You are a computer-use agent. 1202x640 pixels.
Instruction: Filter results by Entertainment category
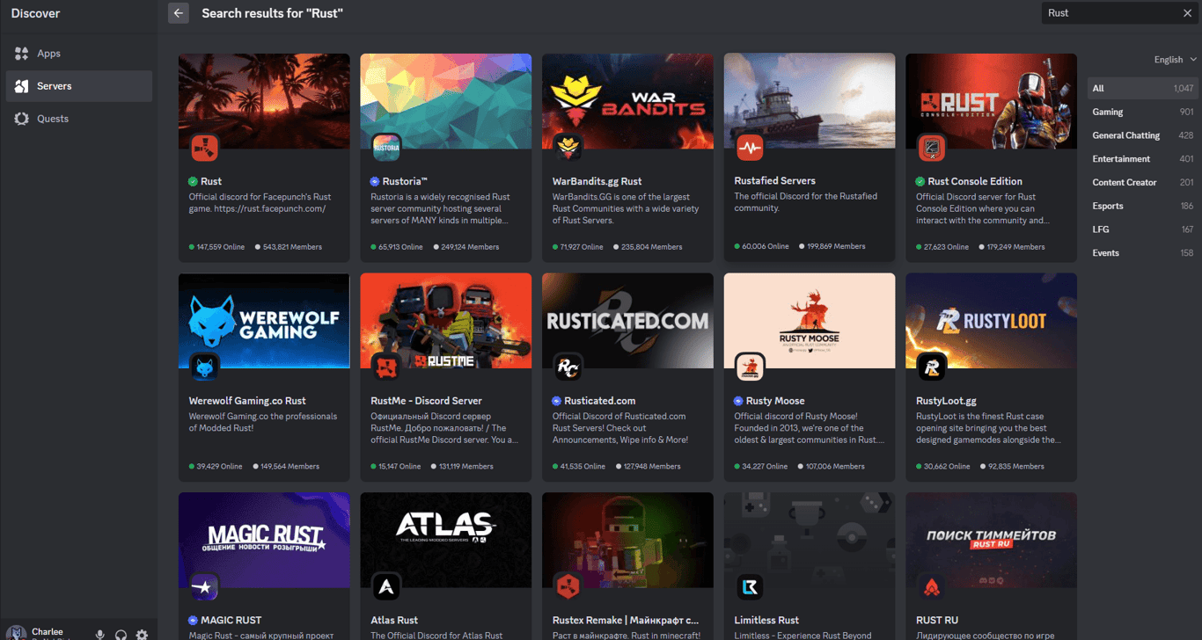[1142, 159]
